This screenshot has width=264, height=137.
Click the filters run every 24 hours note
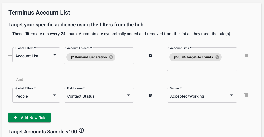(121, 34)
